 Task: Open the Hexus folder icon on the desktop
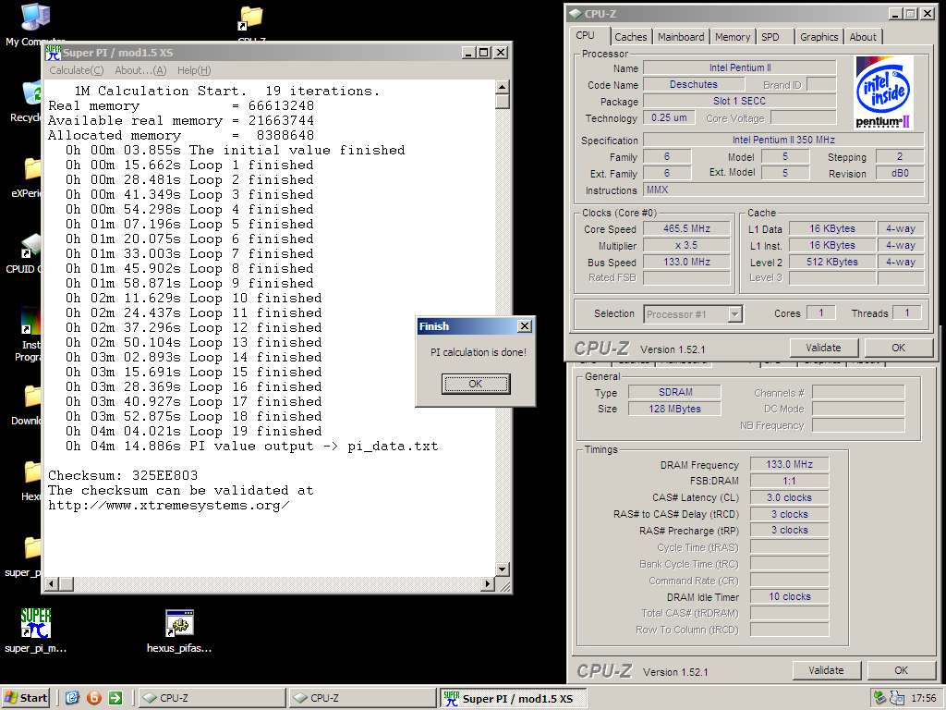coord(32,472)
